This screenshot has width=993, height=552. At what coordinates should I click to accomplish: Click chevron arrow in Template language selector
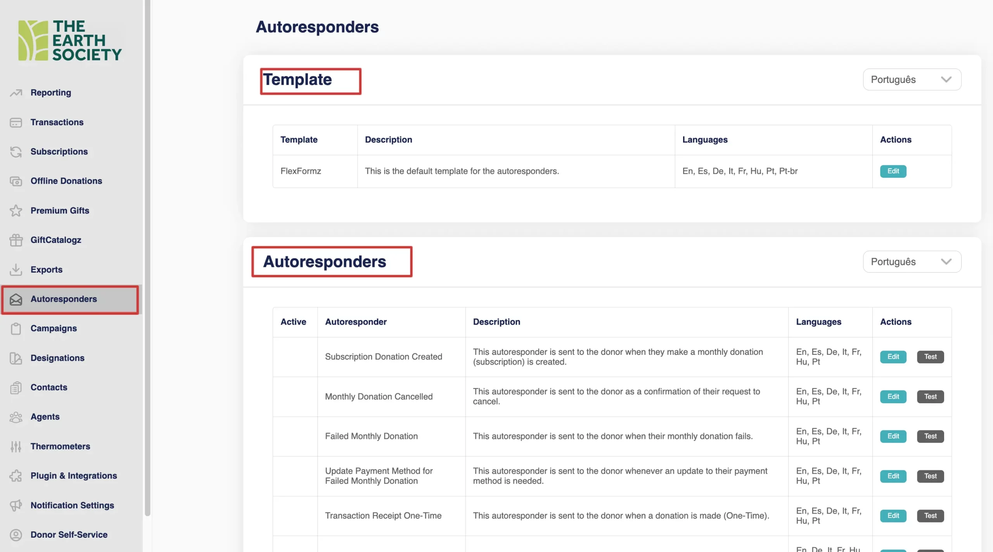pyautogui.click(x=946, y=79)
